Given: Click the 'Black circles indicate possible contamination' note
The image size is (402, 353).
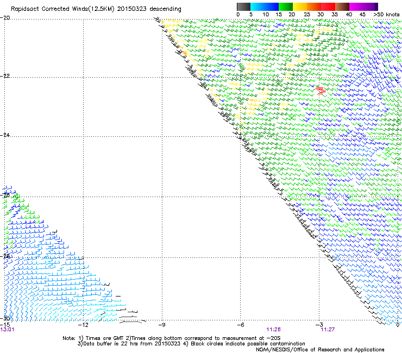Looking at the screenshot, I should click(x=248, y=344).
